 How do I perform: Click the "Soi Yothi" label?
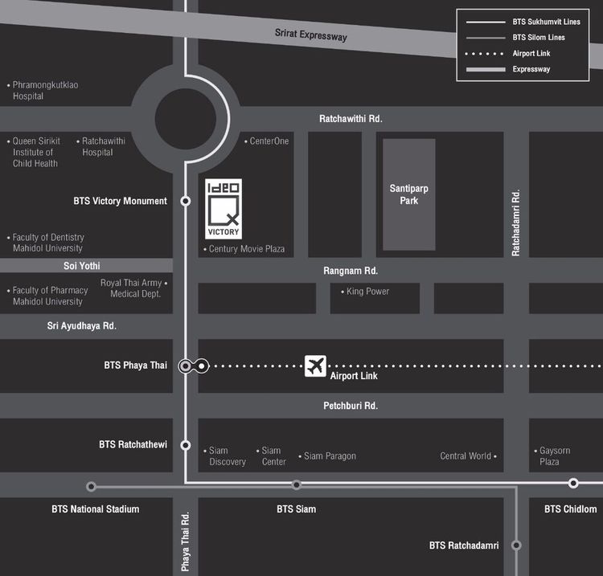point(81,266)
